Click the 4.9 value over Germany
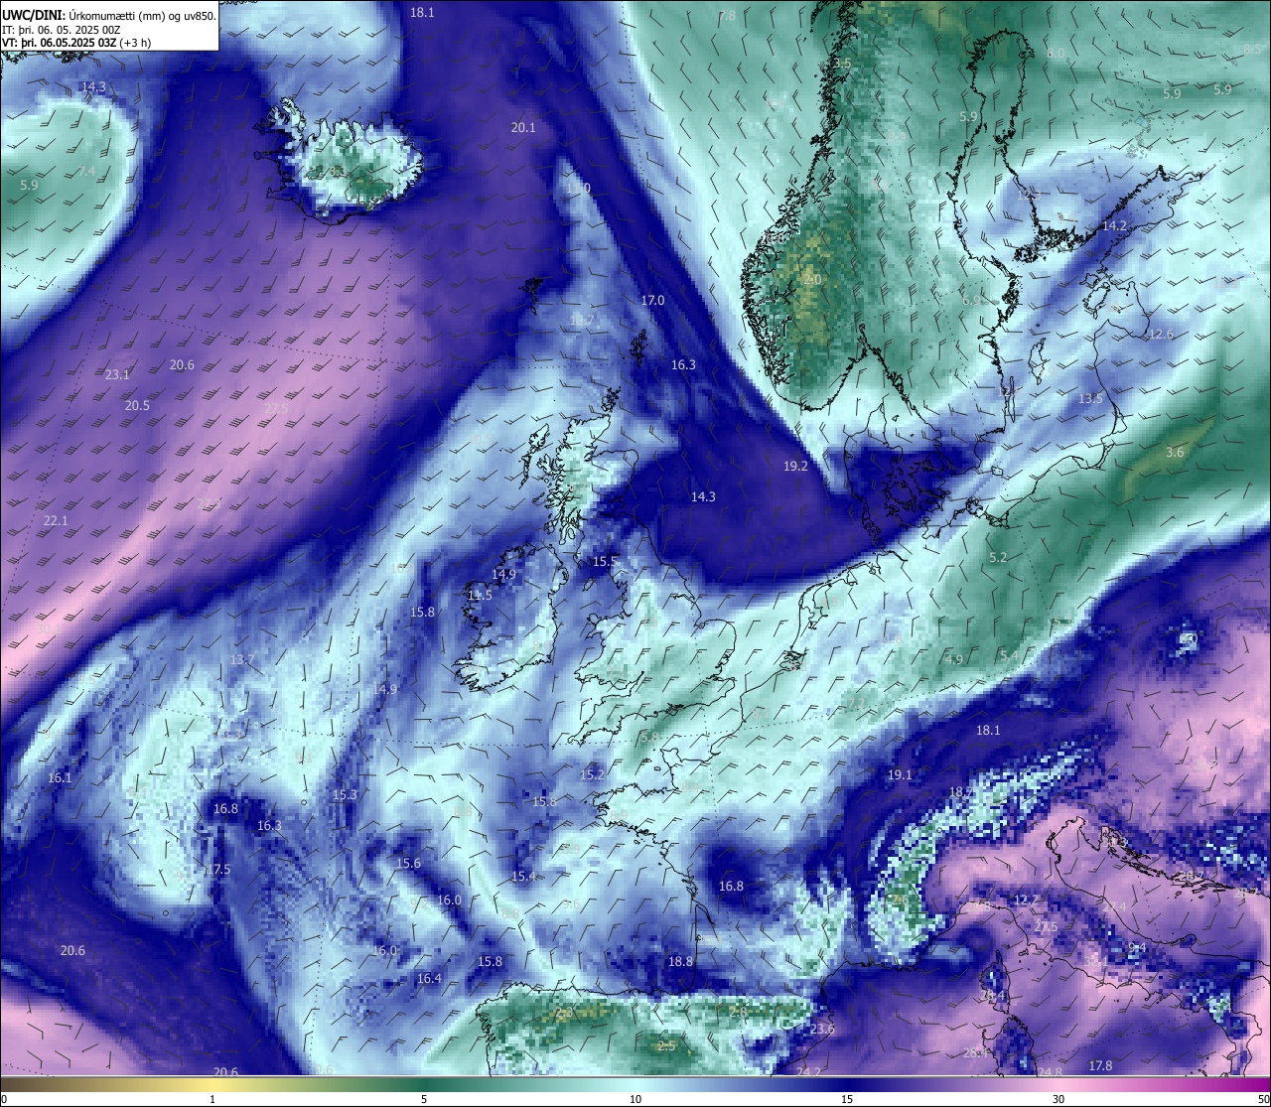 point(954,659)
